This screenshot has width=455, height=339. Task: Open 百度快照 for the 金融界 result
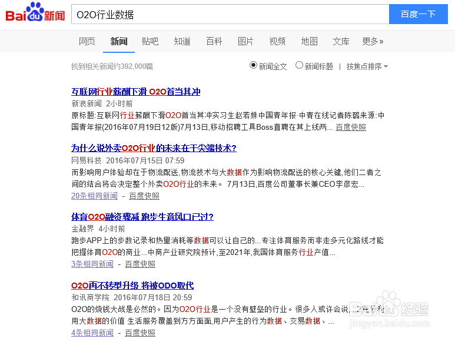[140, 264]
